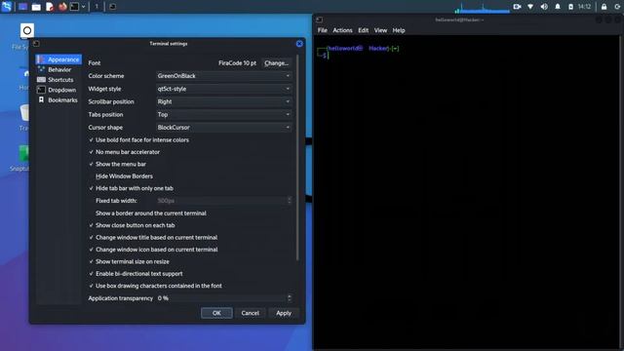Click the volume speaker tray icon
The width and height of the screenshot is (624, 351).
[544, 7]
